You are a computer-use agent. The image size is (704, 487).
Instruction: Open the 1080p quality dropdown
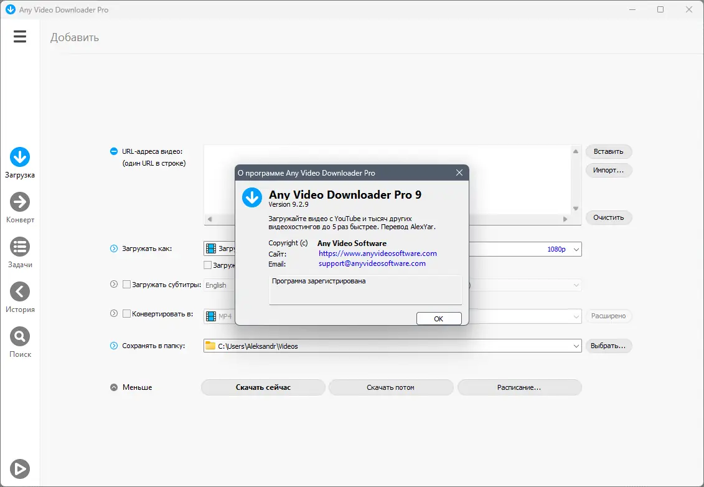[x=576, y=249]
